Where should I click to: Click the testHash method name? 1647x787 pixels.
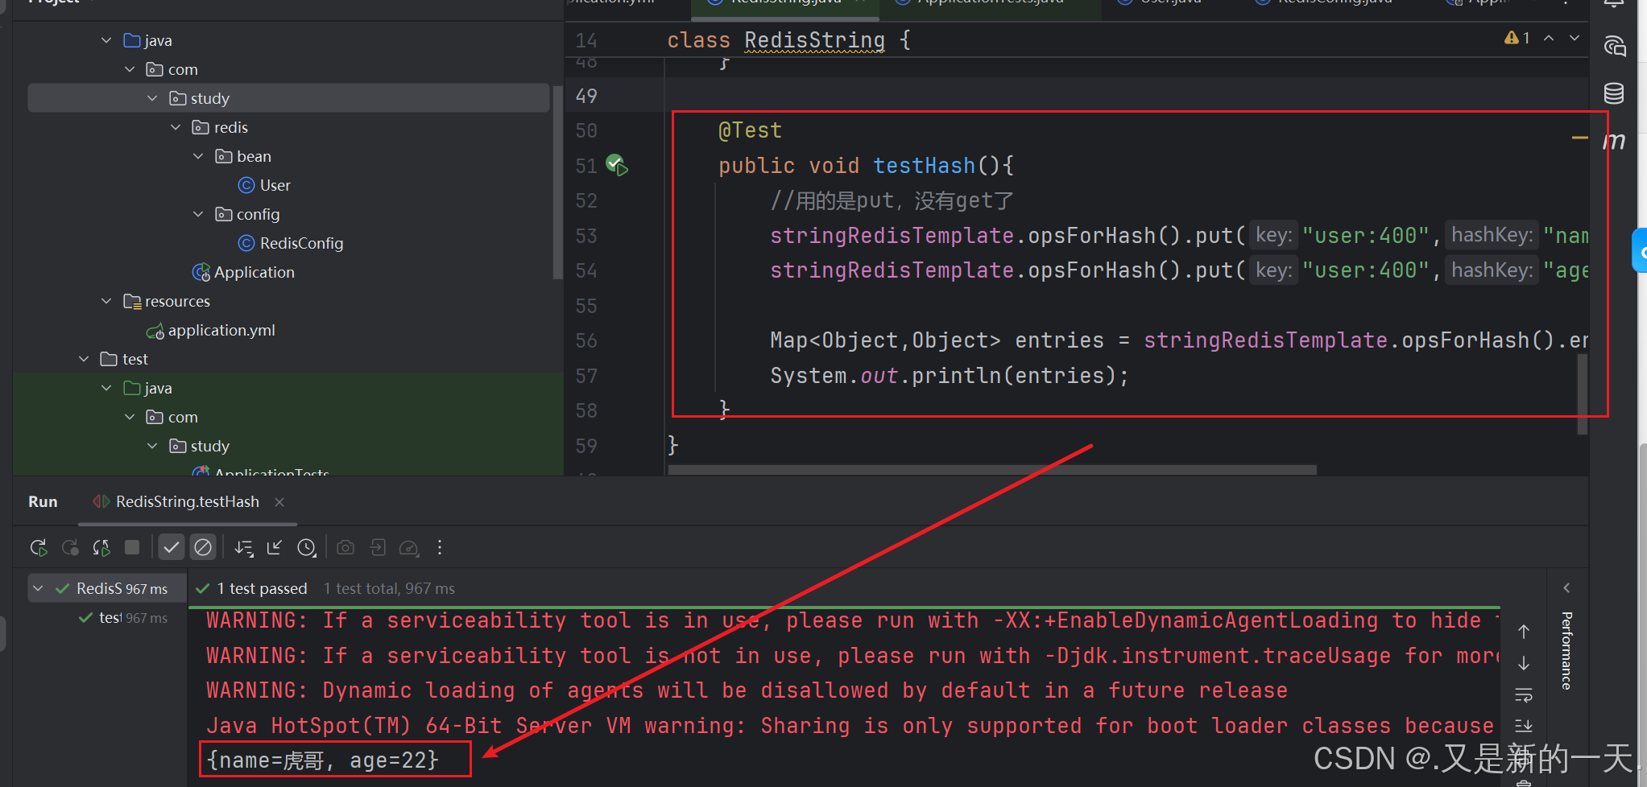click(x=924, y=166)
